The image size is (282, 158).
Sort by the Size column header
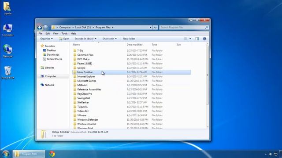click(x=178, y=45)
